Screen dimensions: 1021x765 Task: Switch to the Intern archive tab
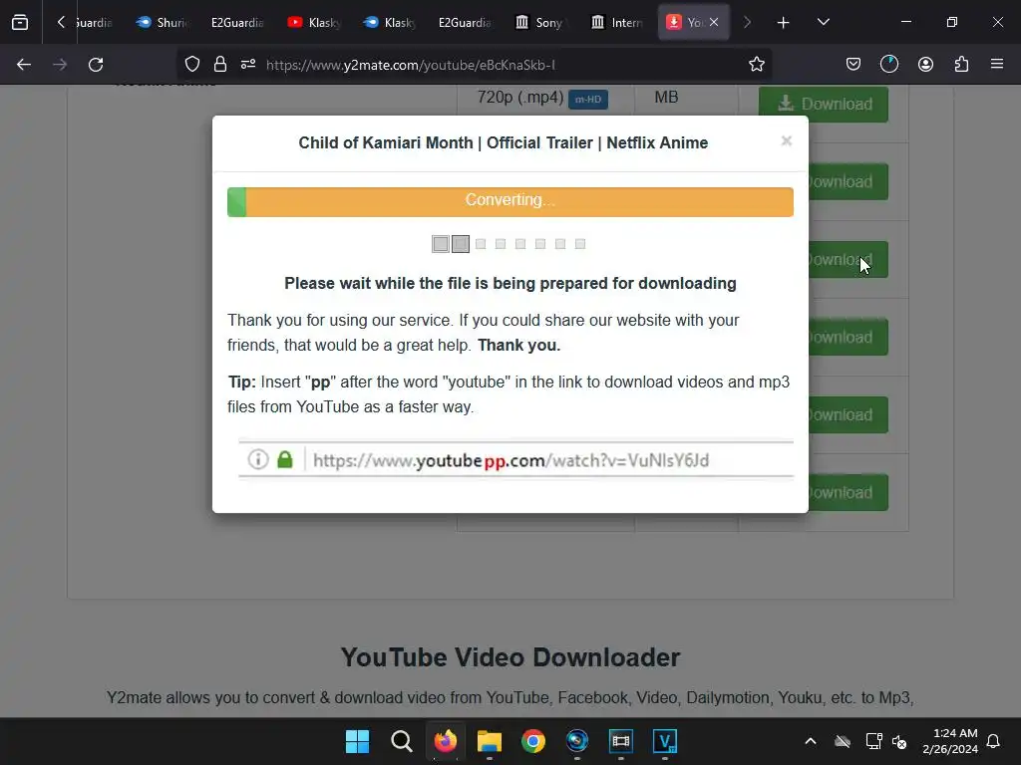[x=616, y=23]
